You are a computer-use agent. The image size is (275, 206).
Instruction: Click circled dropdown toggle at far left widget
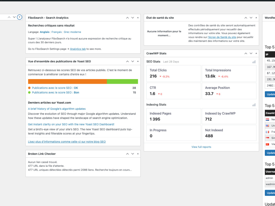point(20,17)
